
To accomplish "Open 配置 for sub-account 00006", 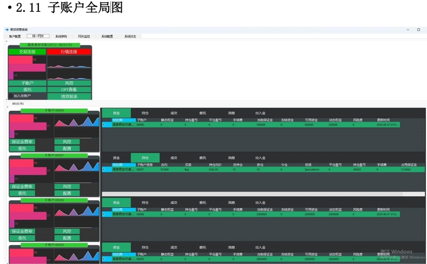I will (67, 238).
